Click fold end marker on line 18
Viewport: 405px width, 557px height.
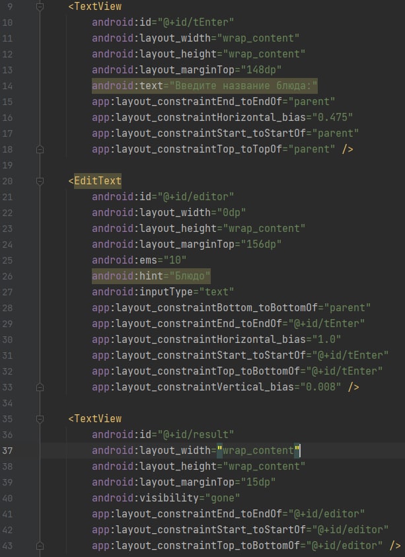tap(40, 149)
